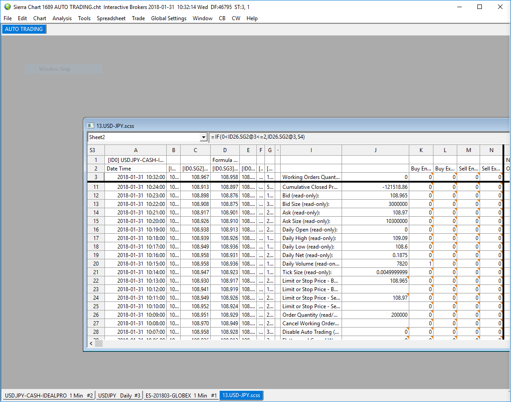The image size is (511, 402).
Task: Switch to ES-201803-GLOBEX 1 Min tab
Action: tap(181, 395)
